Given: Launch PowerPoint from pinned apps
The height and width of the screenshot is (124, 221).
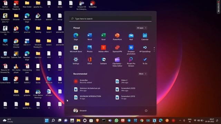Looking at the screenshot, I should [117, 37].
